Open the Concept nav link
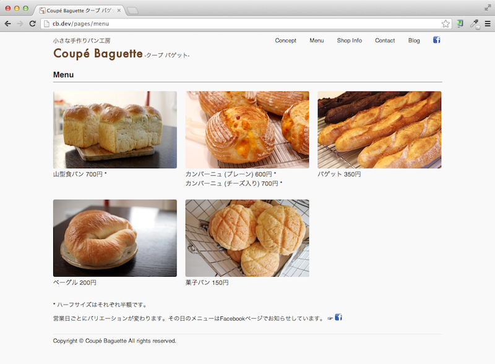 [x=285, y=40]
